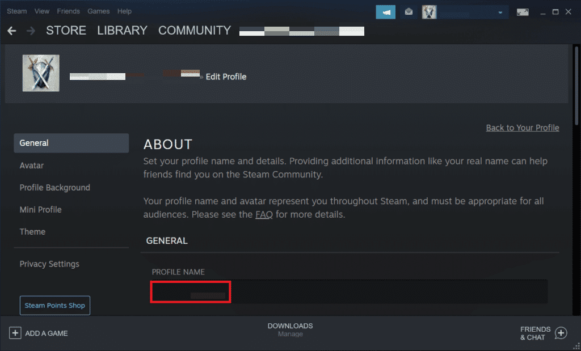Follow Back to Your Profile link

point(523,128)
